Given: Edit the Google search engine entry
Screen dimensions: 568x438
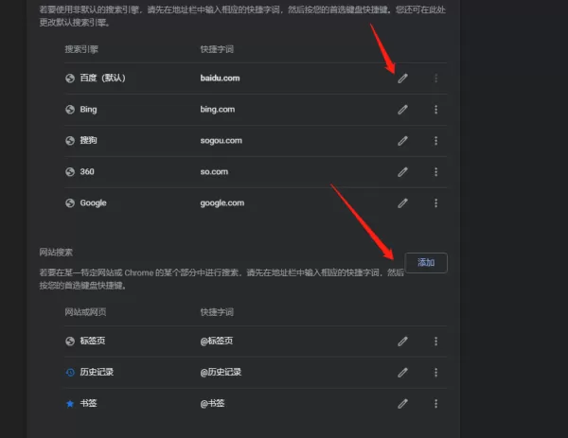Looking at the screenshot, I should tap(403, 203).
